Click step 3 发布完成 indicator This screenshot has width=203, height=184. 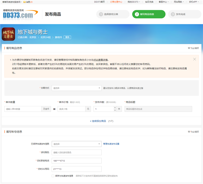(185, 14)
